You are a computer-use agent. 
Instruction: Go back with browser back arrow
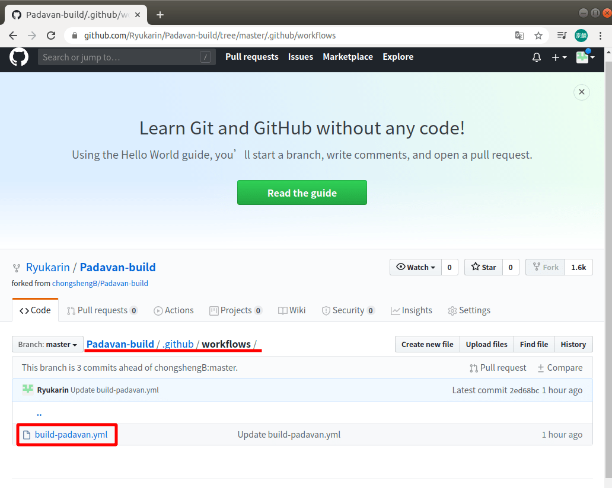(x=13, y=36)
